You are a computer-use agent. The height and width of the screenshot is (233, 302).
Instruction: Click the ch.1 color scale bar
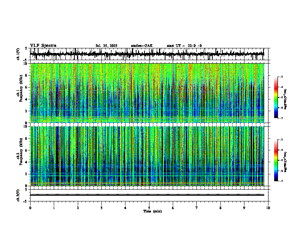pos(276,97)
